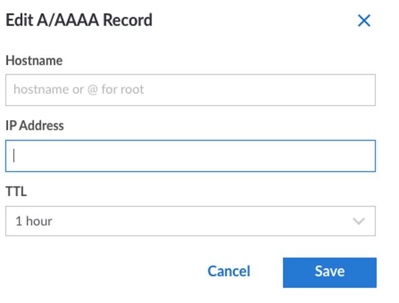Open the TTL dropdown
This screenshot has width=399, height=303.
click(190, 221)
